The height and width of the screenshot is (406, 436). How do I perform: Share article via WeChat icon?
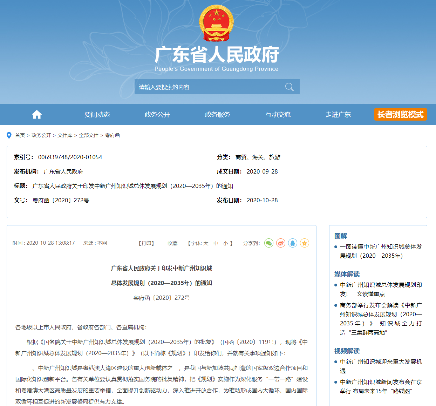269,243
